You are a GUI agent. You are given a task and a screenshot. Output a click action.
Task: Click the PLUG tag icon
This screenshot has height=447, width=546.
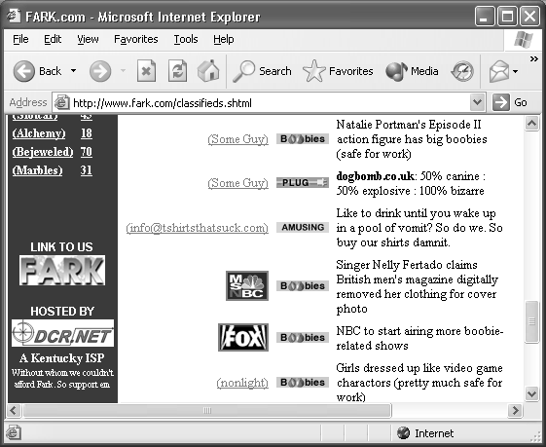pos(303,182)
